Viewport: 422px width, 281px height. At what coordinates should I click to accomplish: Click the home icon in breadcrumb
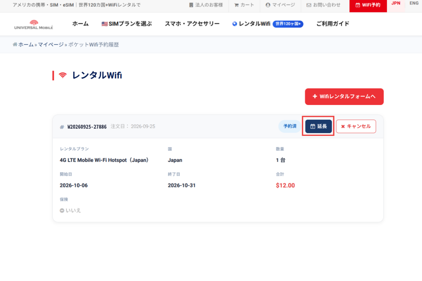15,45
